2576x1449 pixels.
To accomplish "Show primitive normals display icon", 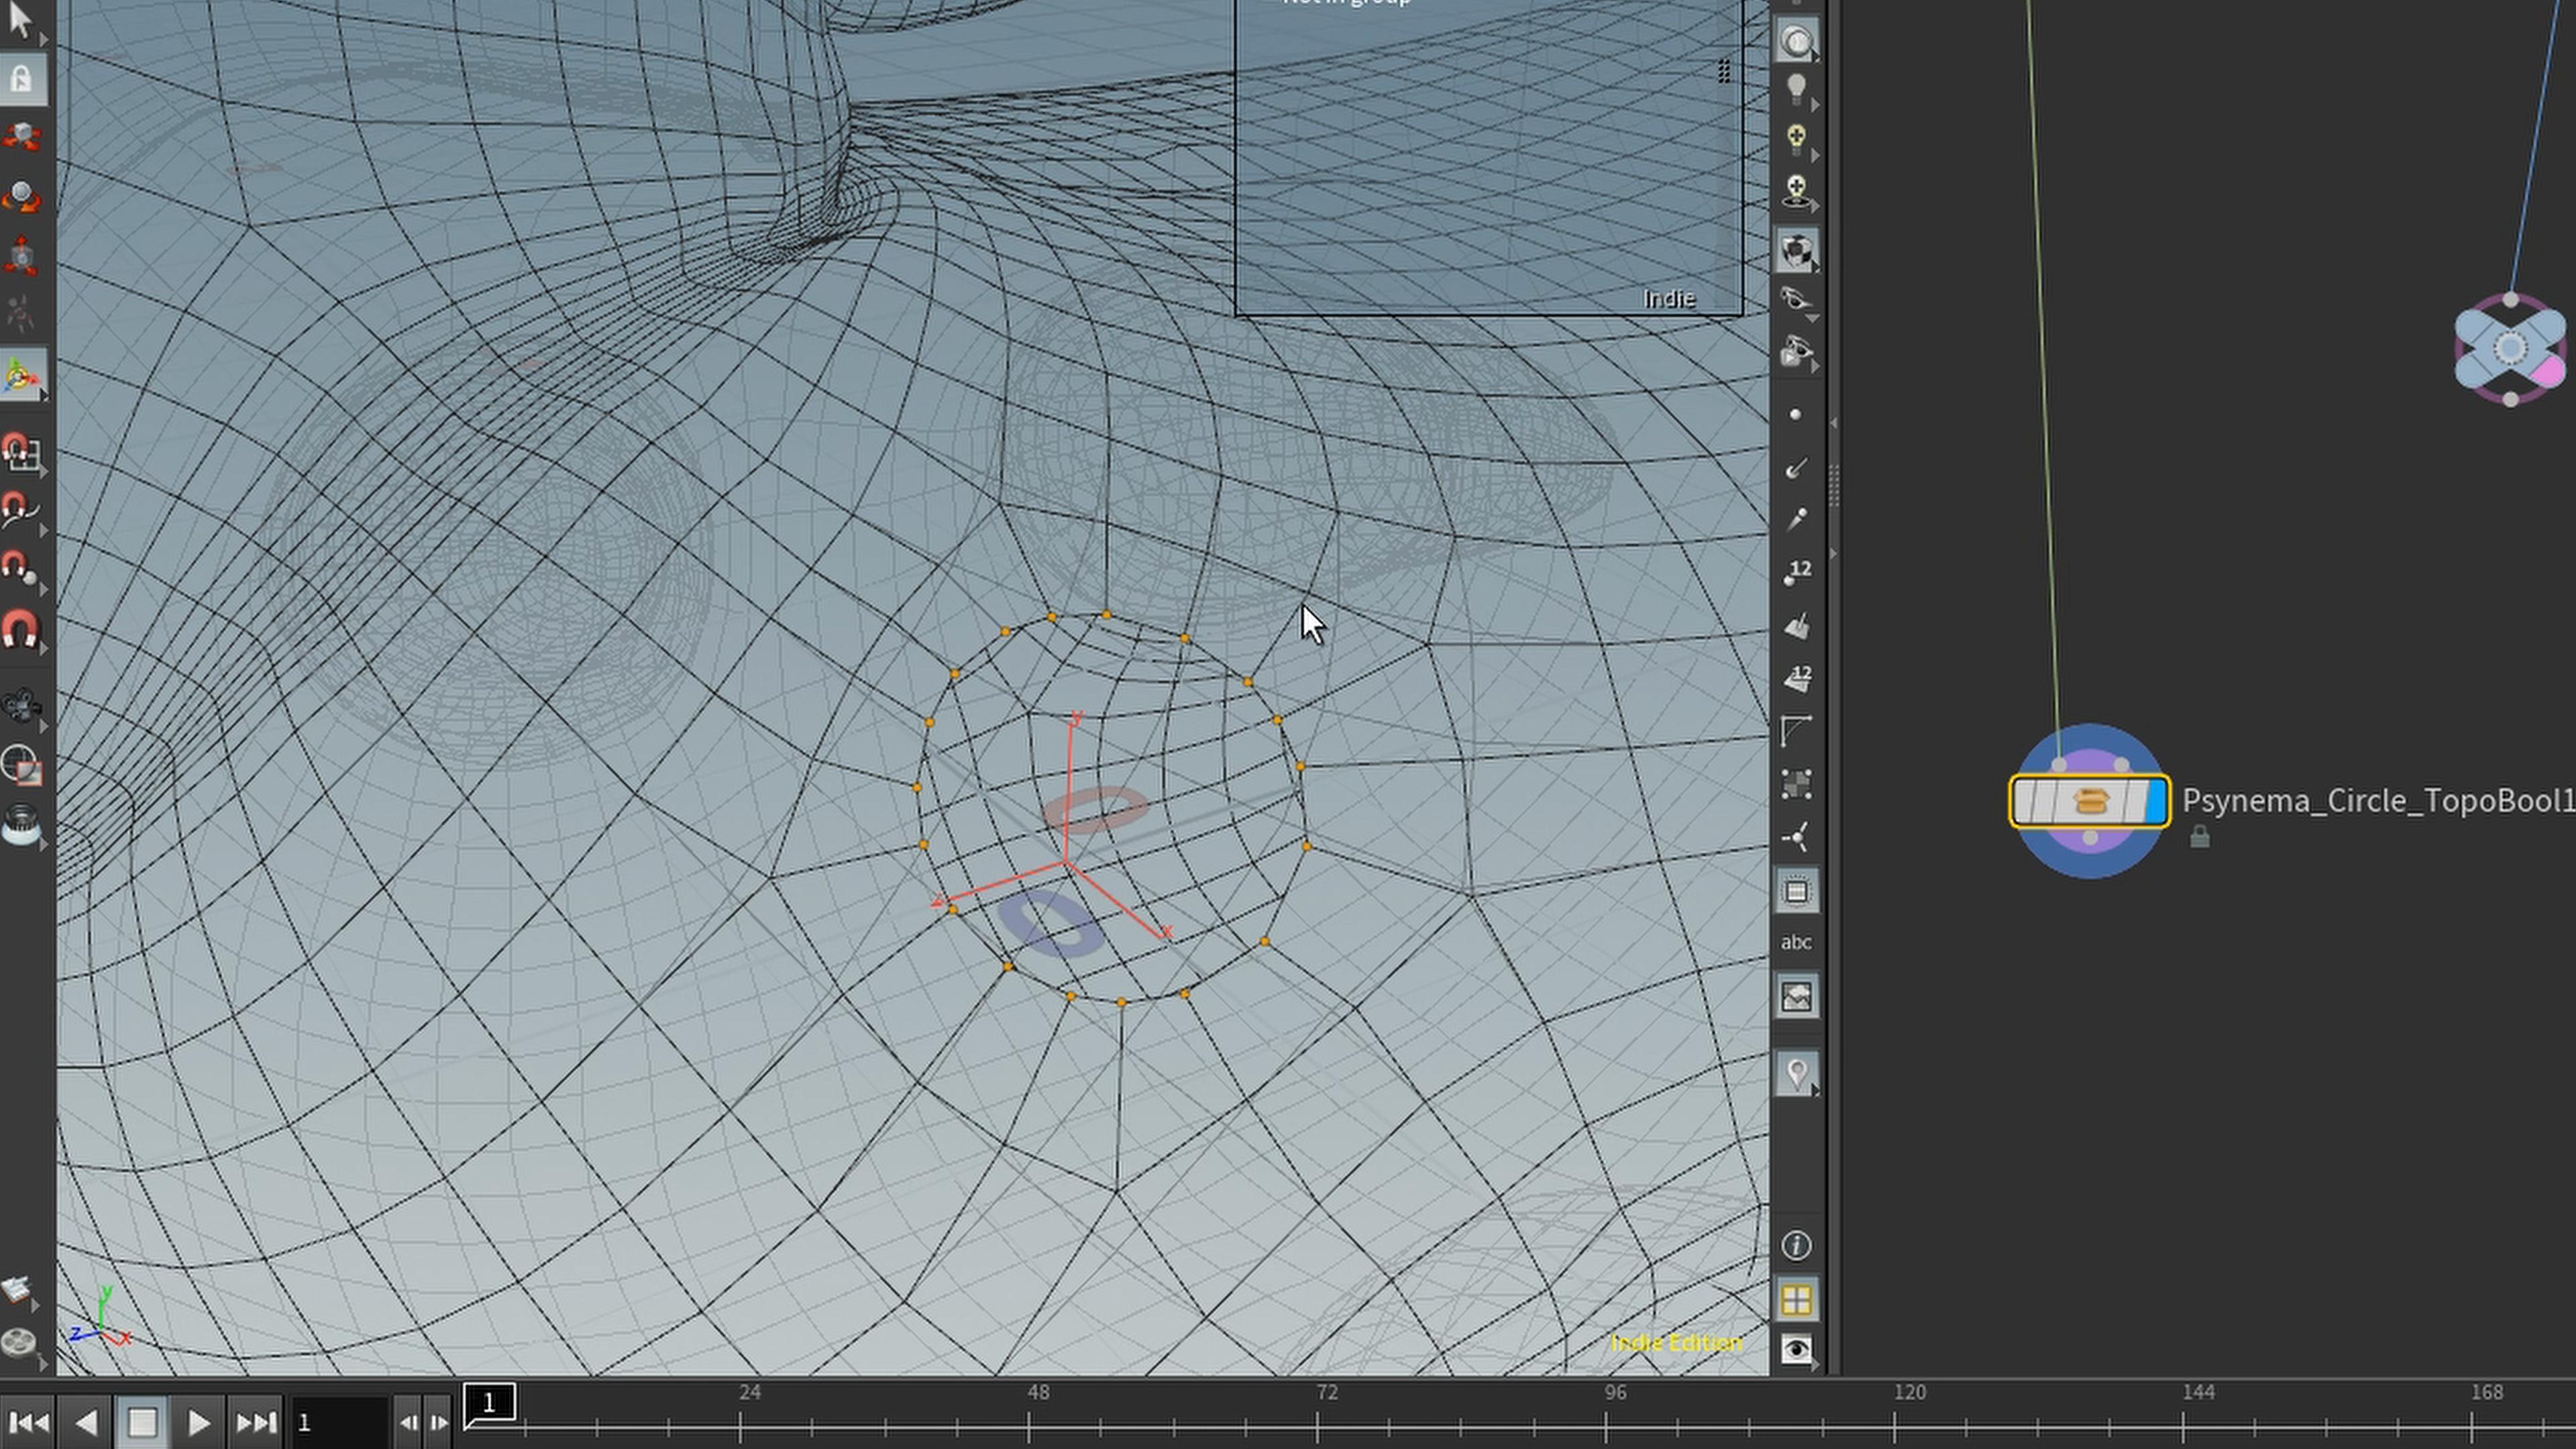I will click(x=1797, y=627).
